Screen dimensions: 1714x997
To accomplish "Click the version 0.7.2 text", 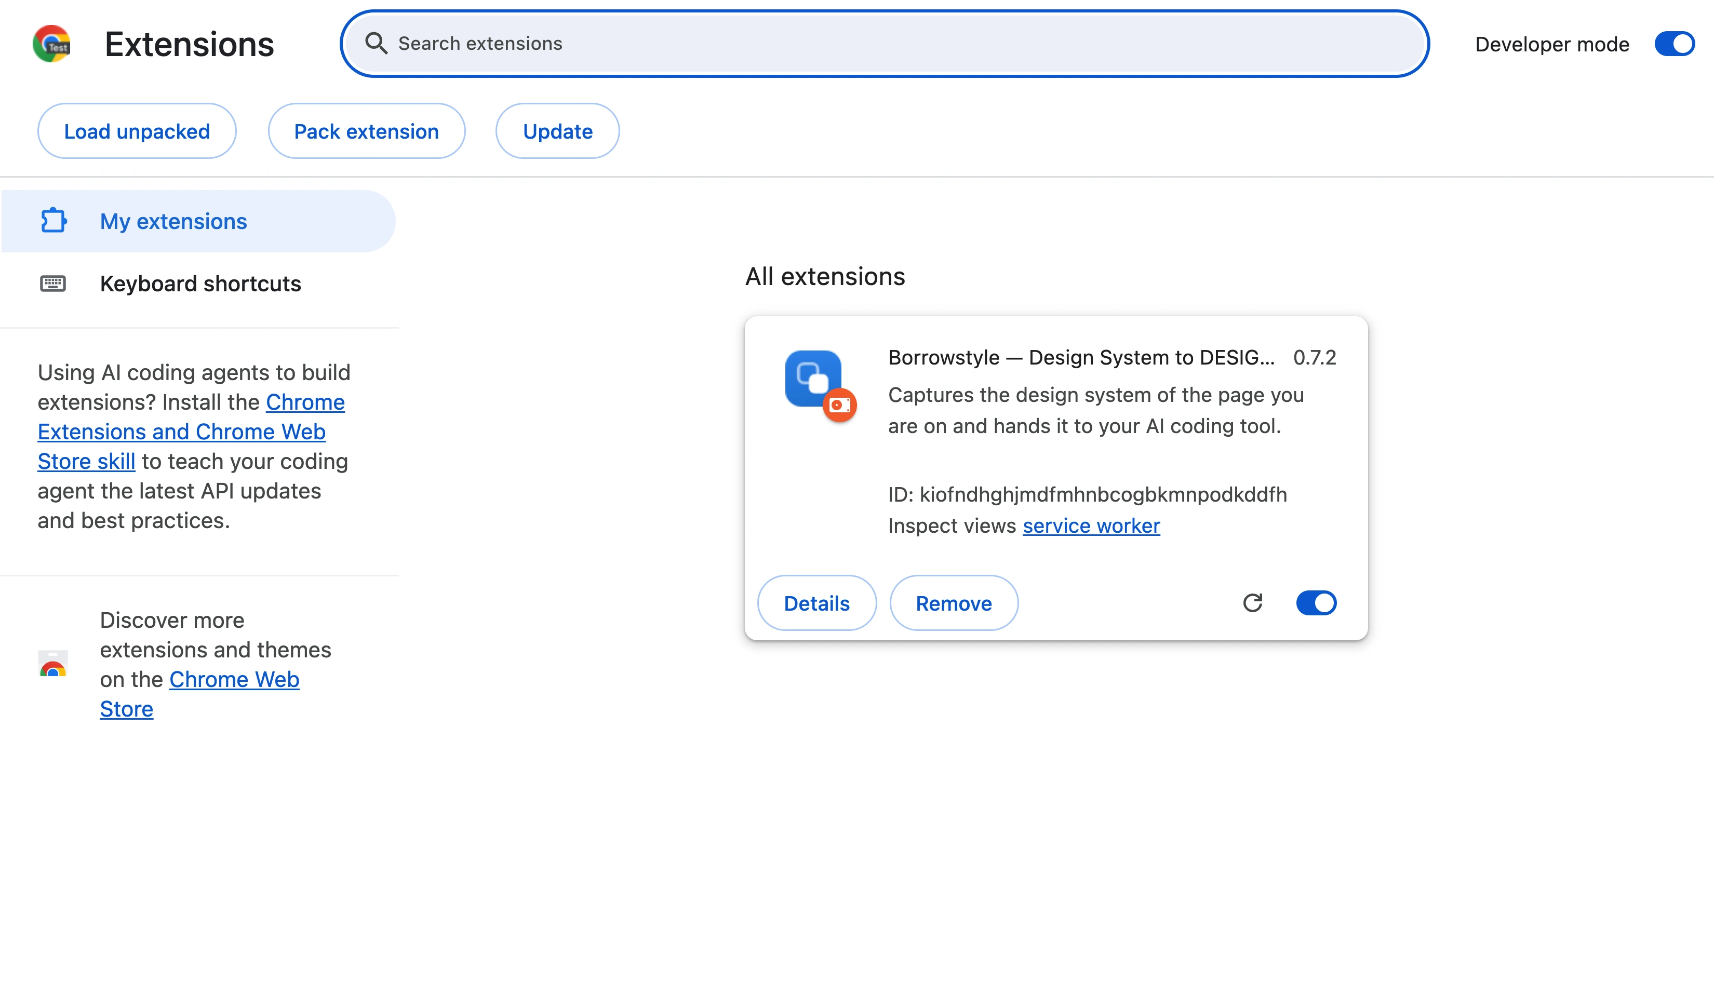I will click(1314, 358).
